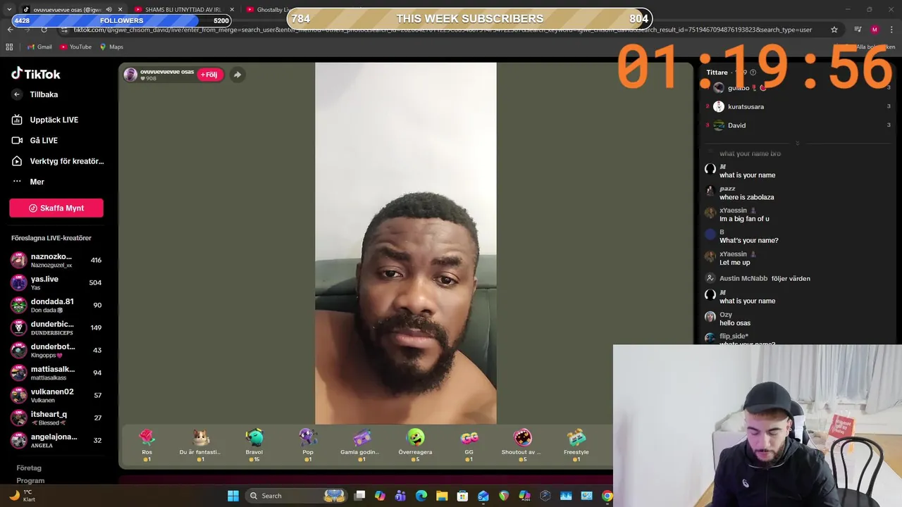
Task: Open suggested creator yas.live
Action: click(x=56, y=282)
